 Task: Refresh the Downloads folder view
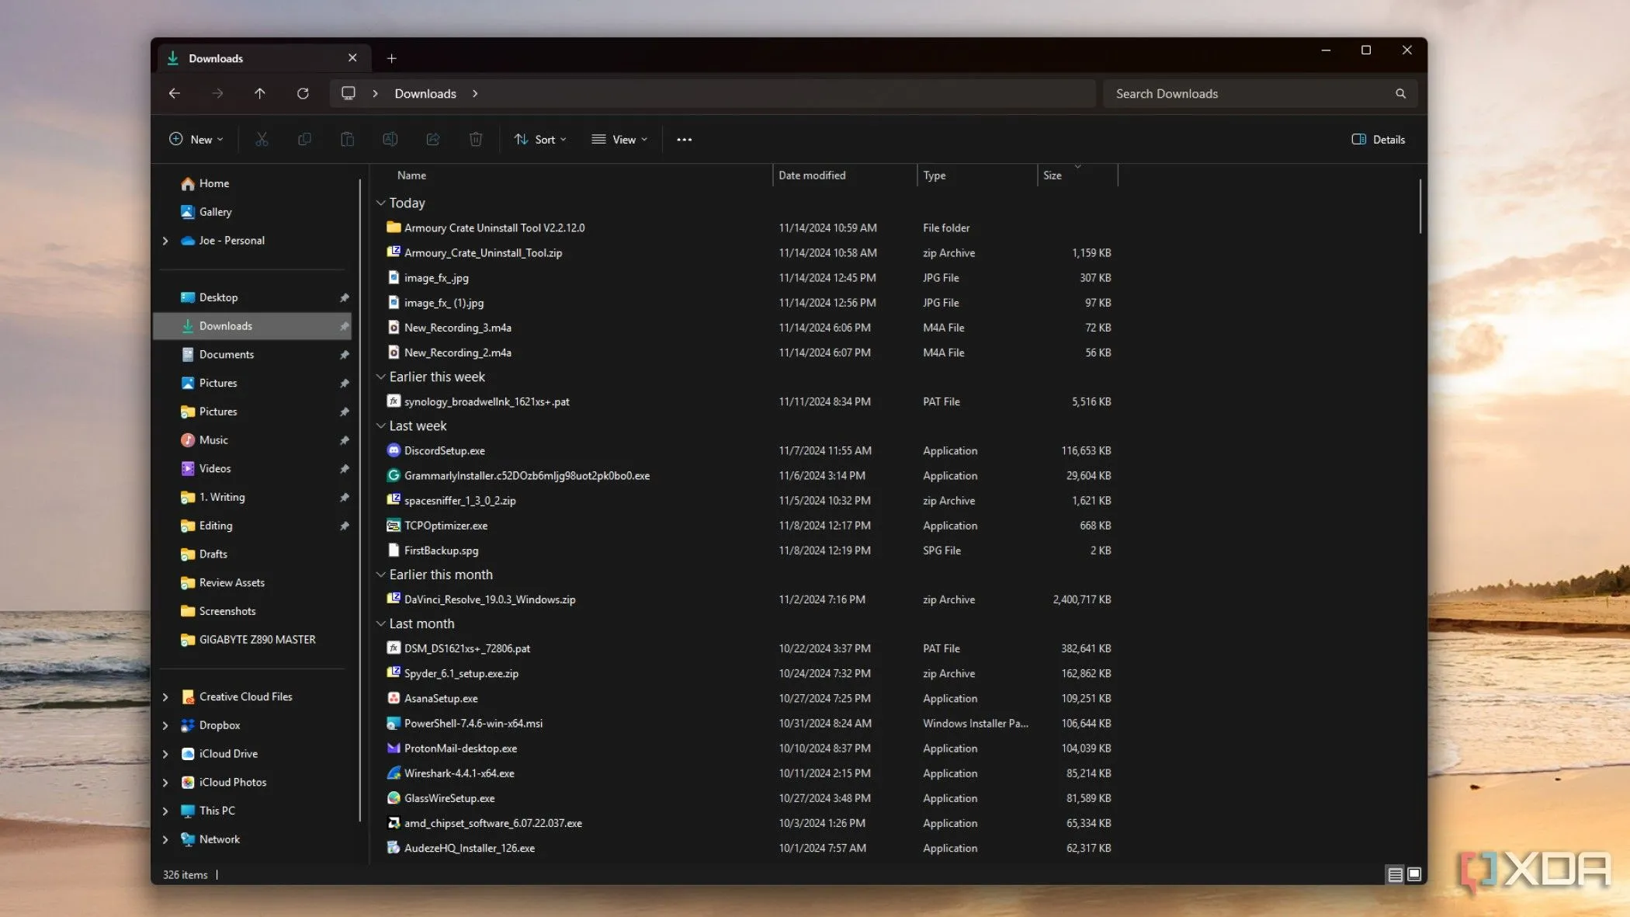point(303,93)
